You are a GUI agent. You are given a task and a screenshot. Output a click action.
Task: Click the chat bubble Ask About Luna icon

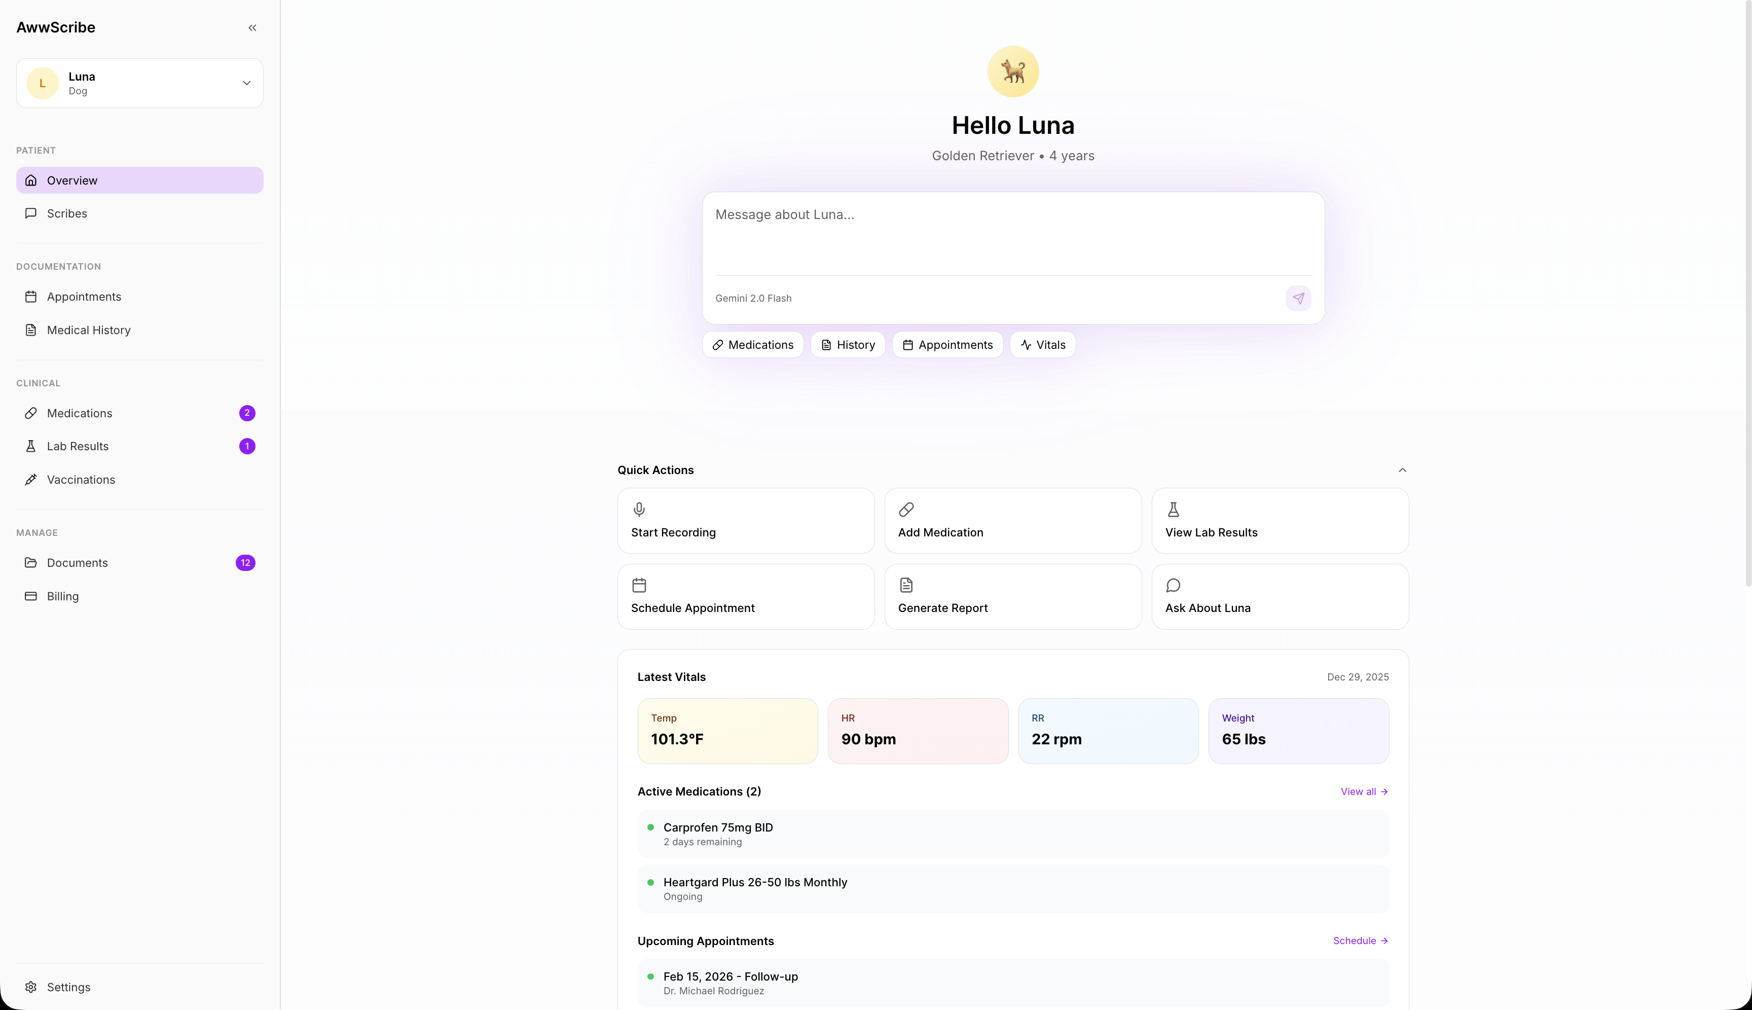click(x=1173, y=586)
